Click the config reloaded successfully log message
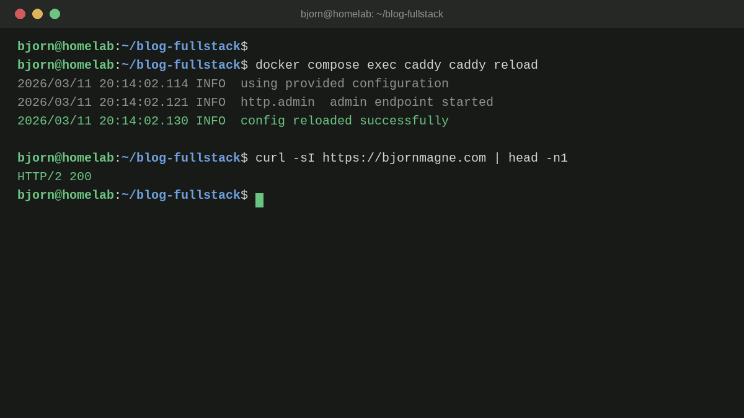744x418 pixels. coord(345,121)
